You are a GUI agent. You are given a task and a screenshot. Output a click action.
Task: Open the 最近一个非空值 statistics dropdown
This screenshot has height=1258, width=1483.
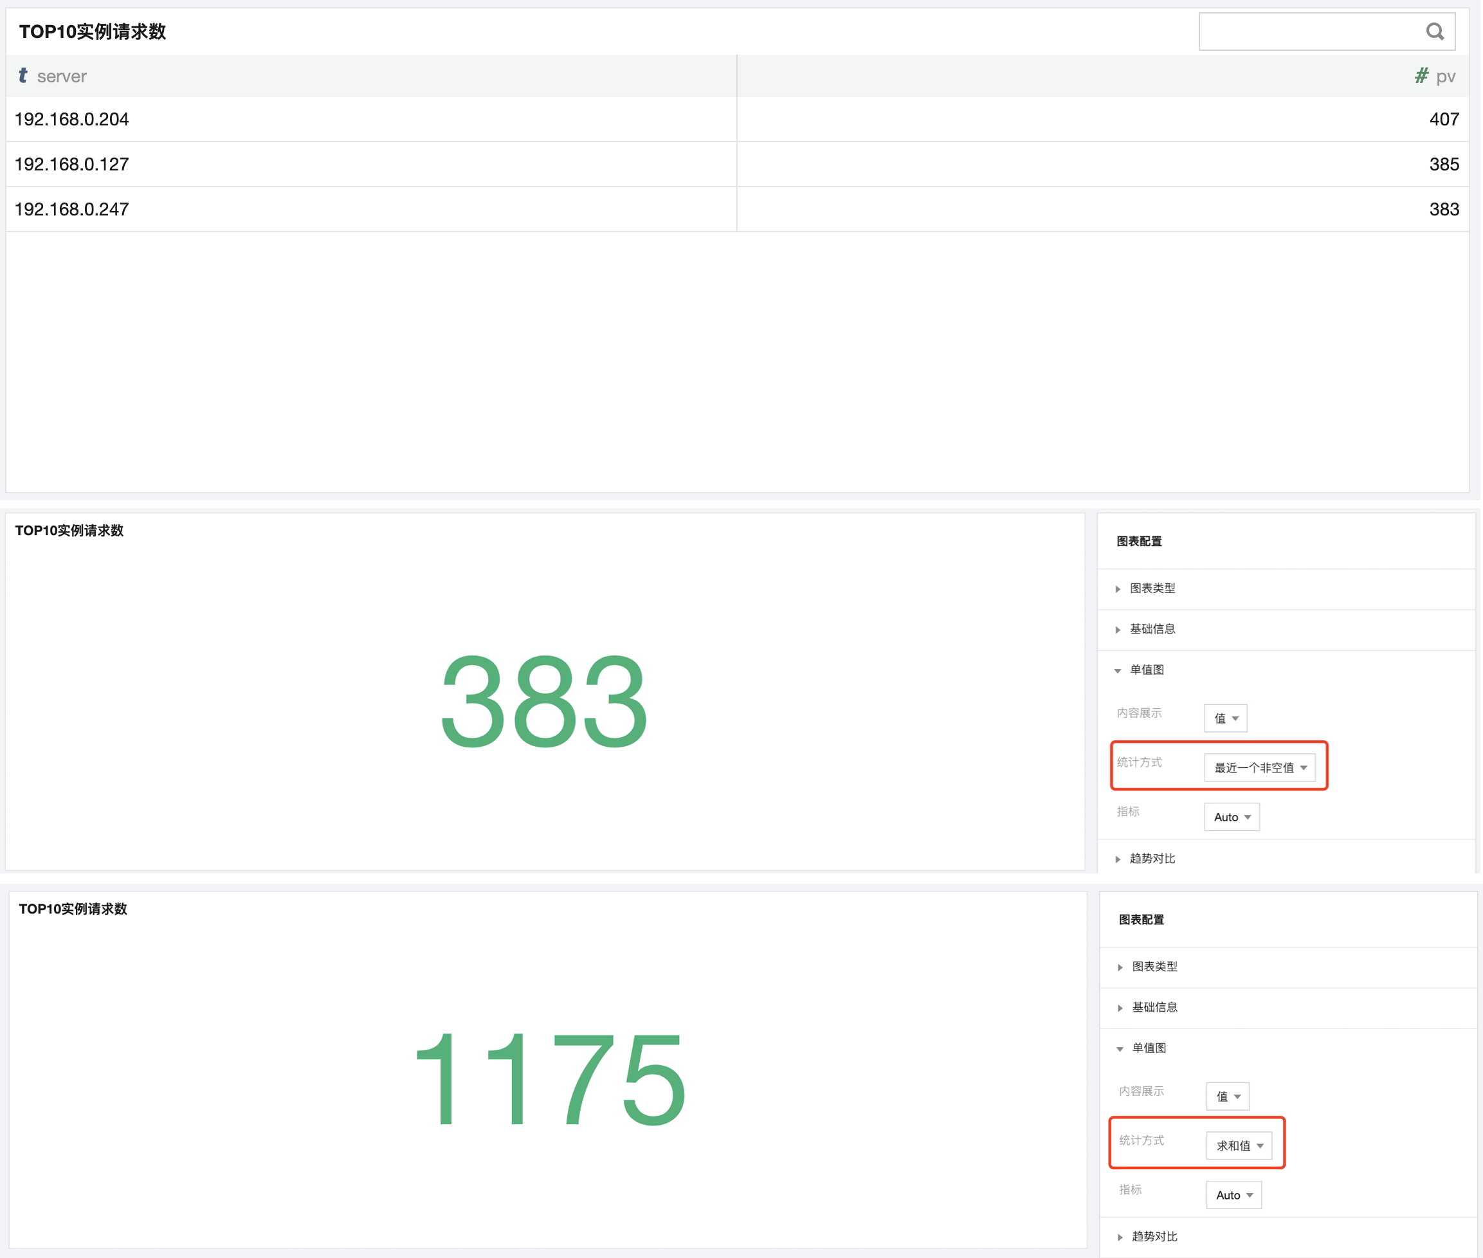coord(1259,767)
